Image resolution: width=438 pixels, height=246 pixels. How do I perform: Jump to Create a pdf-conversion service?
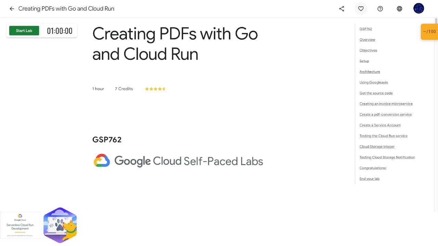pos(386,114)
